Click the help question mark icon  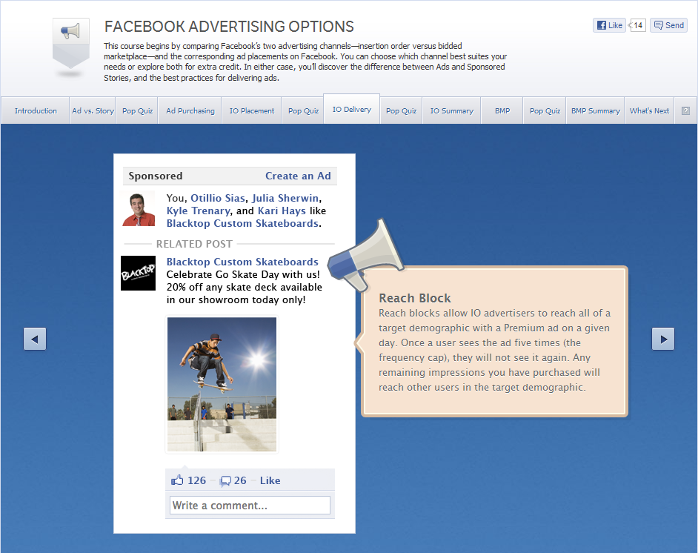pos(685,111)
